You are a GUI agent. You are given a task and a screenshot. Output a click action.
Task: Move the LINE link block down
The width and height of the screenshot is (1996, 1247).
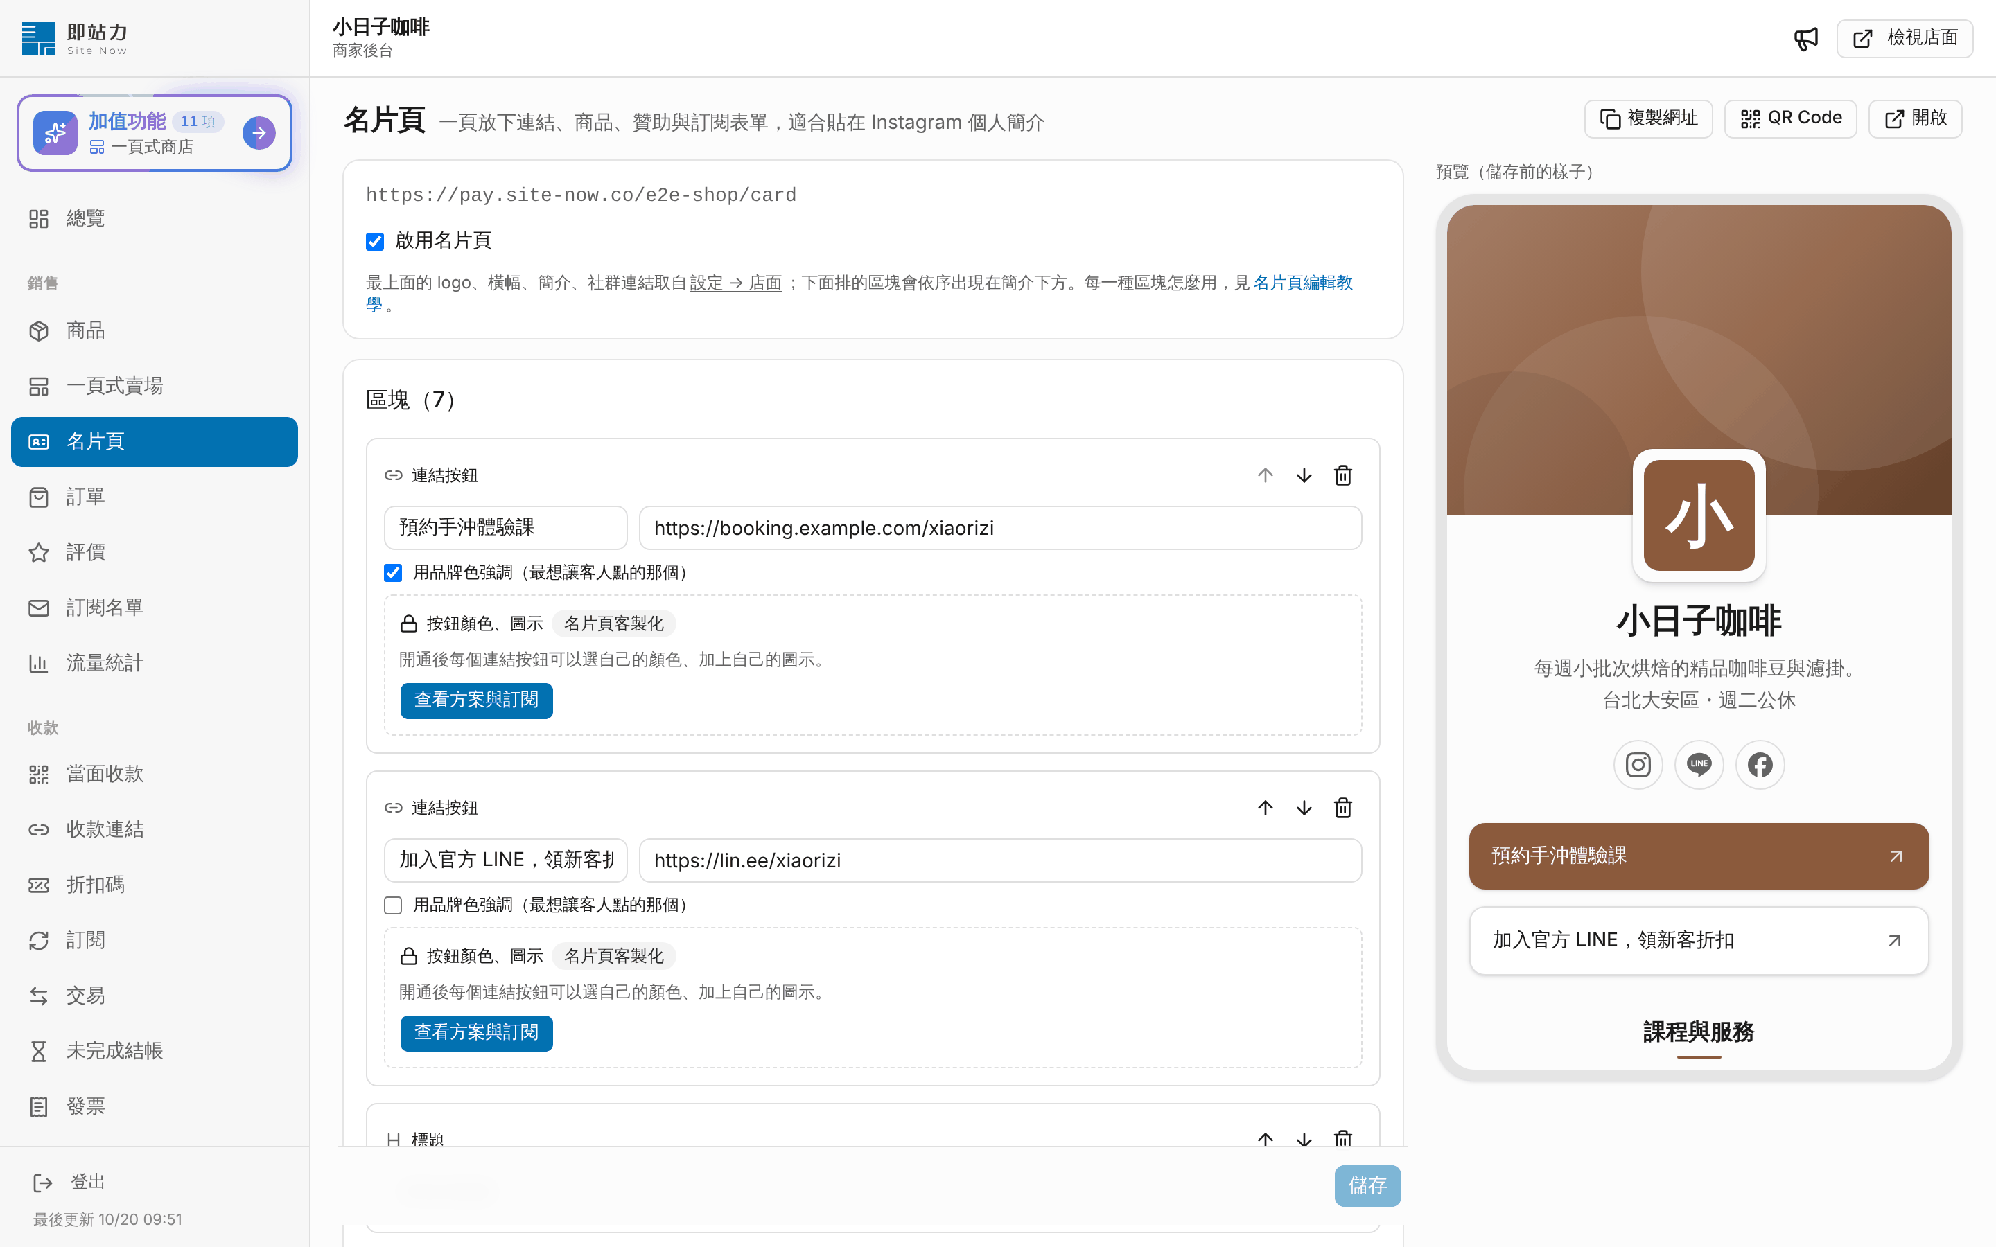click(1304, 807)
